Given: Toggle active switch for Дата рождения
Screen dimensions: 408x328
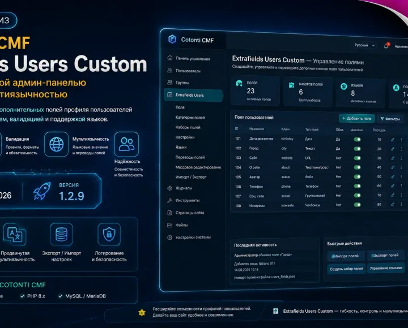Looking at the screenshot, I should tap(357, 140).
